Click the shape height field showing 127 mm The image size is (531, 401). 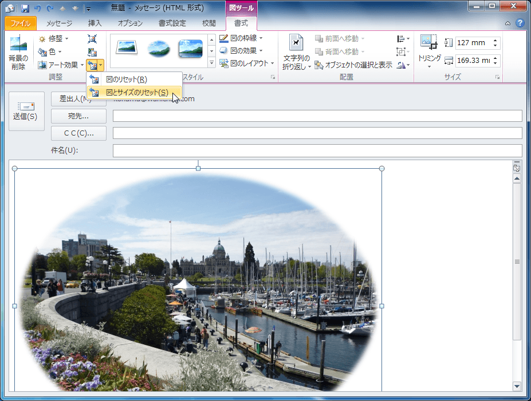(473, 43)
